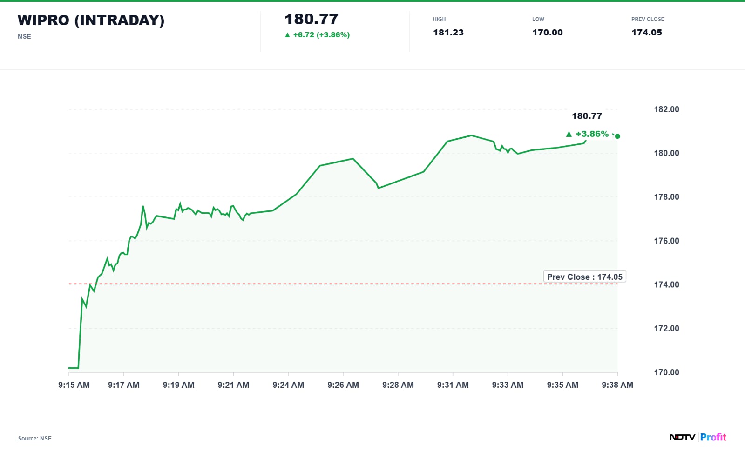
Task: Select the 9:31 AM time label
Action: [x=453, y=385]
